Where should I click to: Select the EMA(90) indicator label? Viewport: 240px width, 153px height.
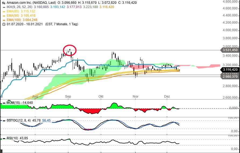click(x=13, y=15)
